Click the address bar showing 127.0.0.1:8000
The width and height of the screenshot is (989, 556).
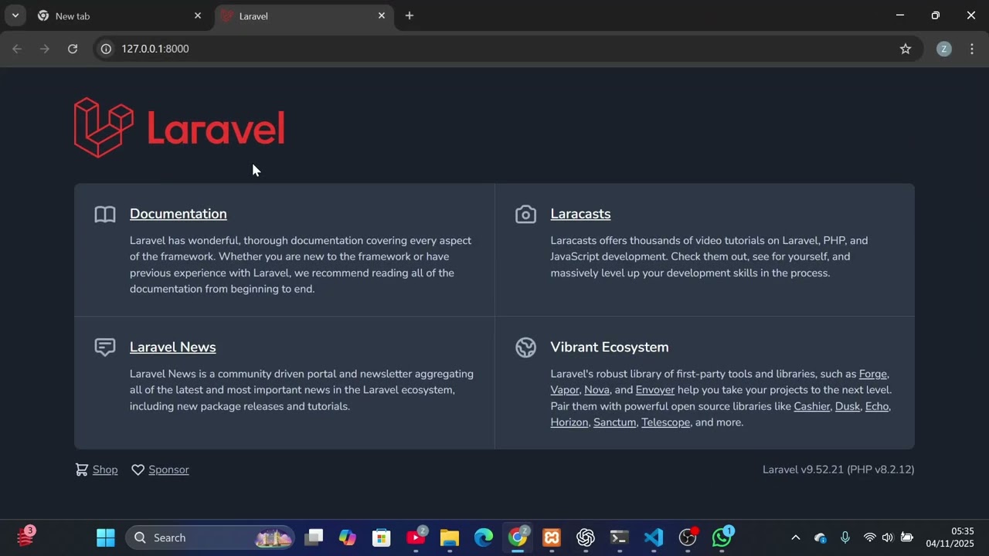(x=508, y=49)
